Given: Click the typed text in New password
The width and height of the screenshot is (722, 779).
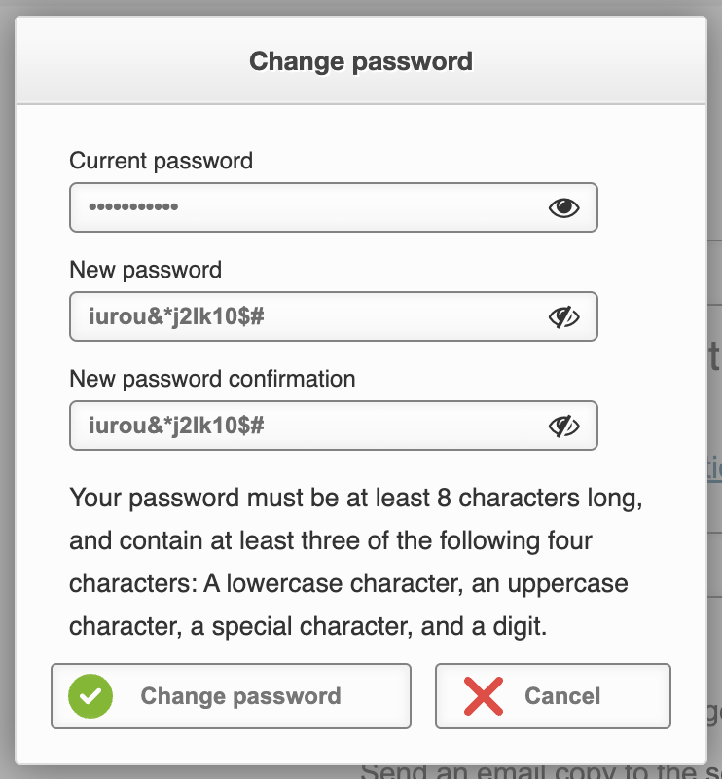Looking at the screenshot, I should click(x=177, y=316).
